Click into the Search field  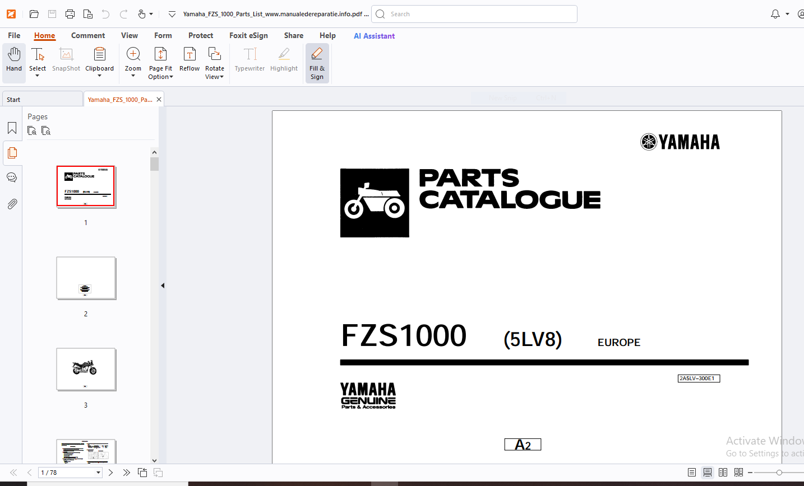(474, 14)
